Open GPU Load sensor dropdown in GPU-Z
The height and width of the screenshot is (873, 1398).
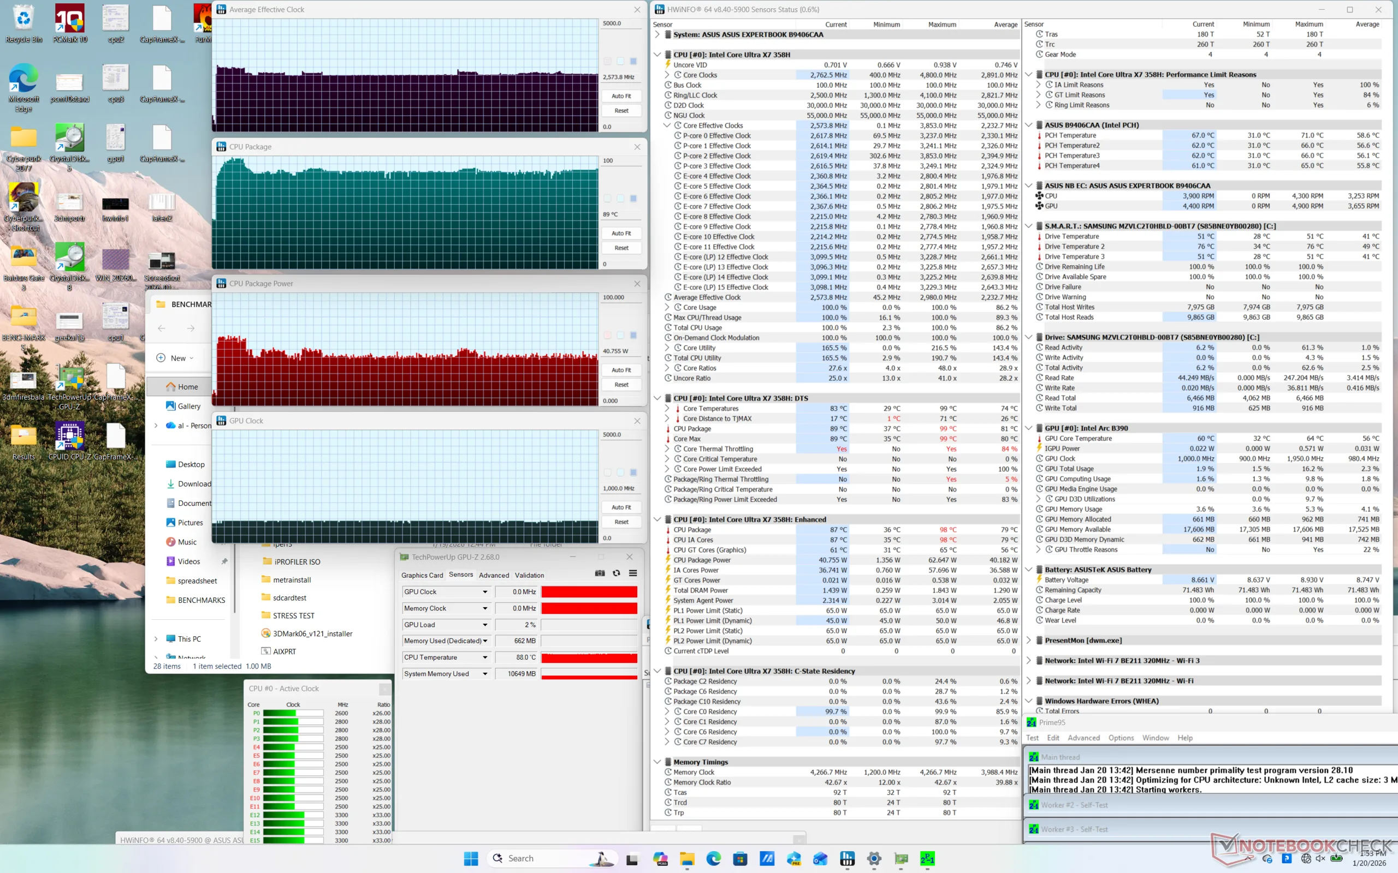pos(485,625)
